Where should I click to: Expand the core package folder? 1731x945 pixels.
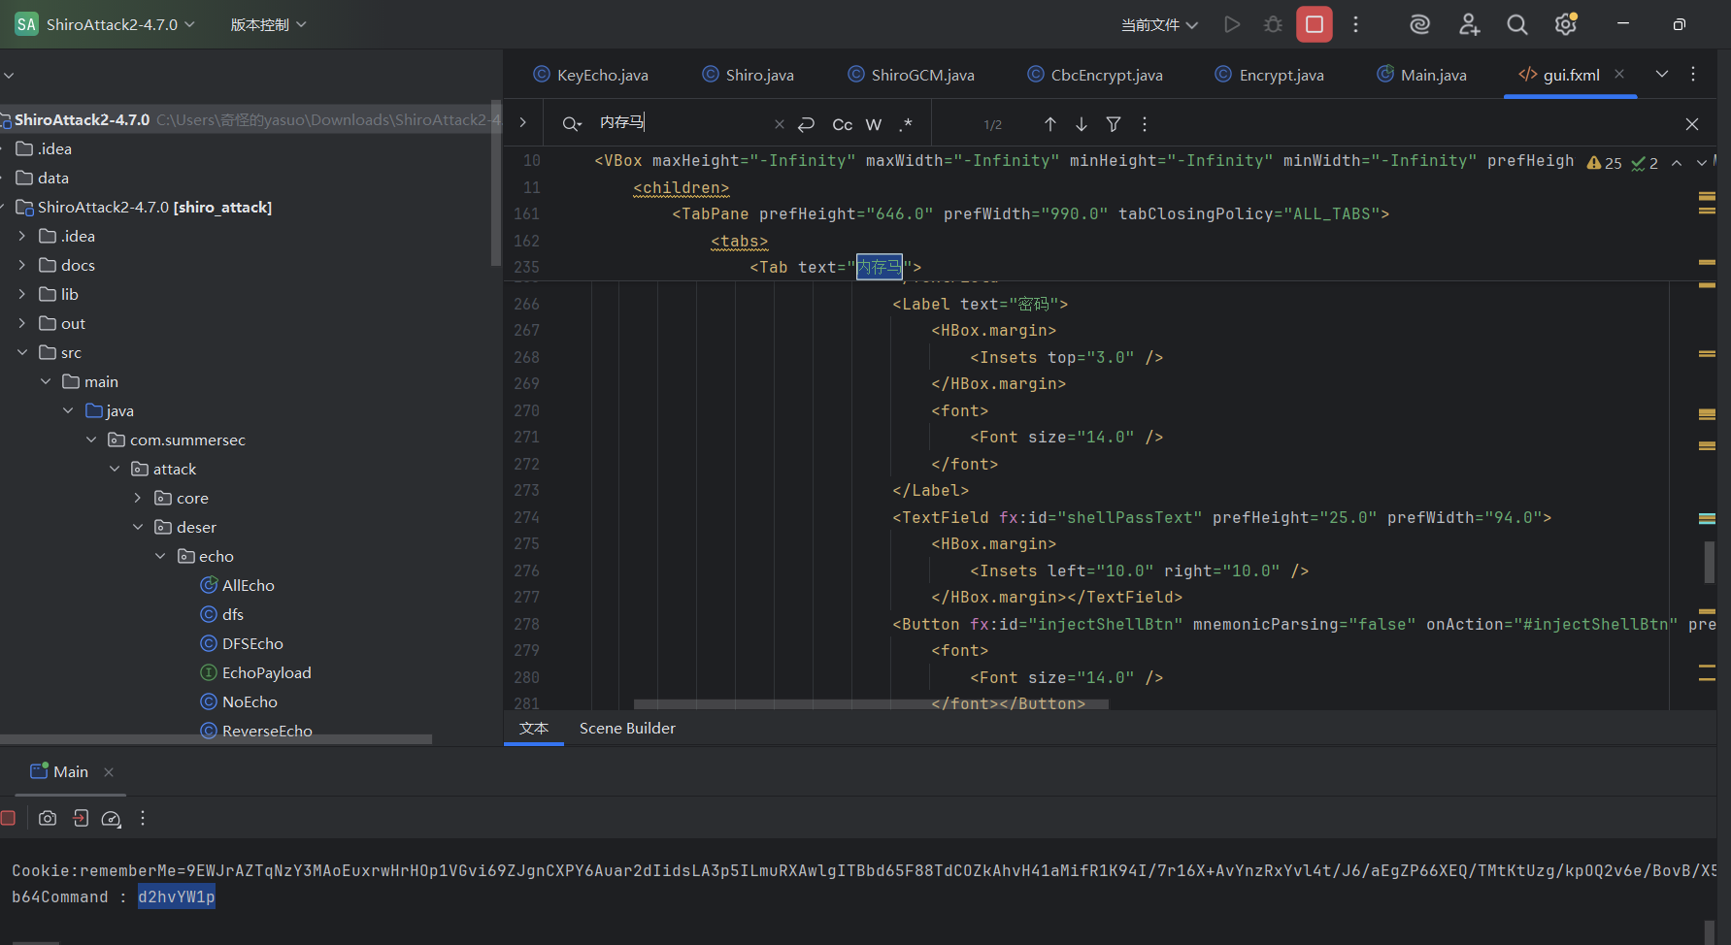(138, 499)
